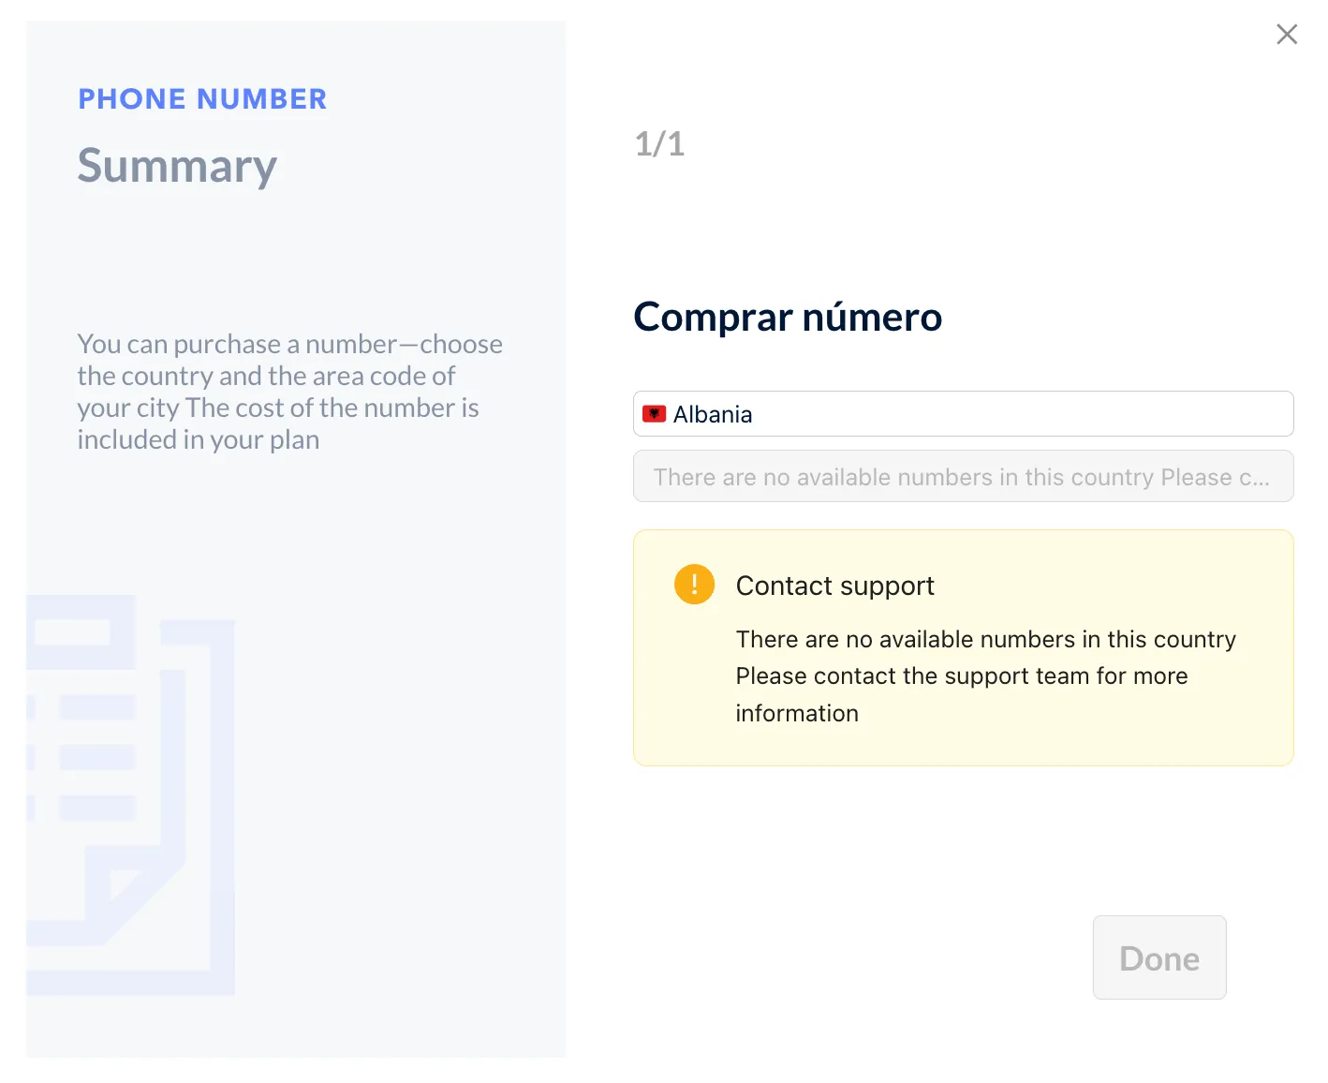This screenshot has height=1083, width=1328.
Task: Open the Albania country dropdown
Action: click(x=963, y=414)
